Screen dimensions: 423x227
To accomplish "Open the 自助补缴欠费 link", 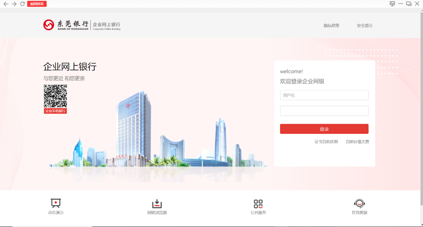I will coord(358,141).
